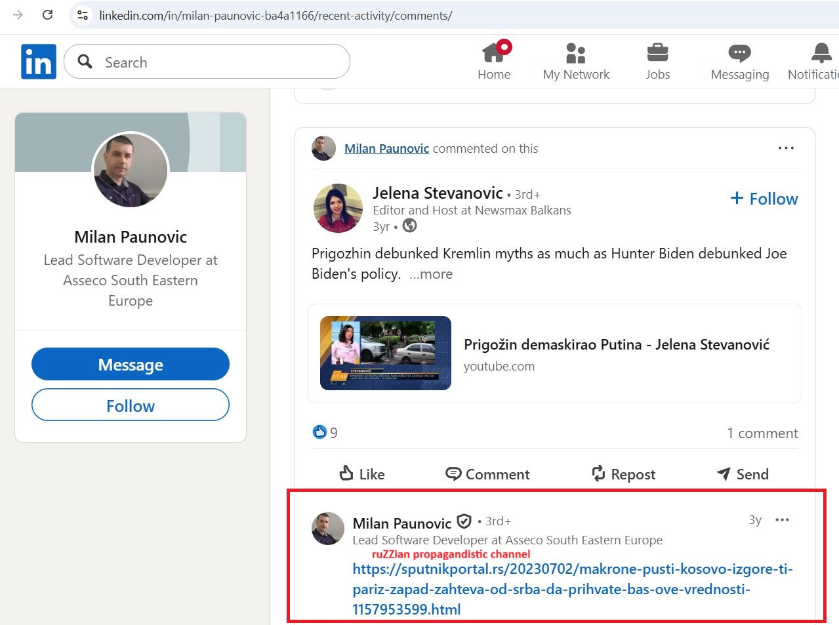Click the globe visibility icon
839x625 pixels.
(409, 226)
